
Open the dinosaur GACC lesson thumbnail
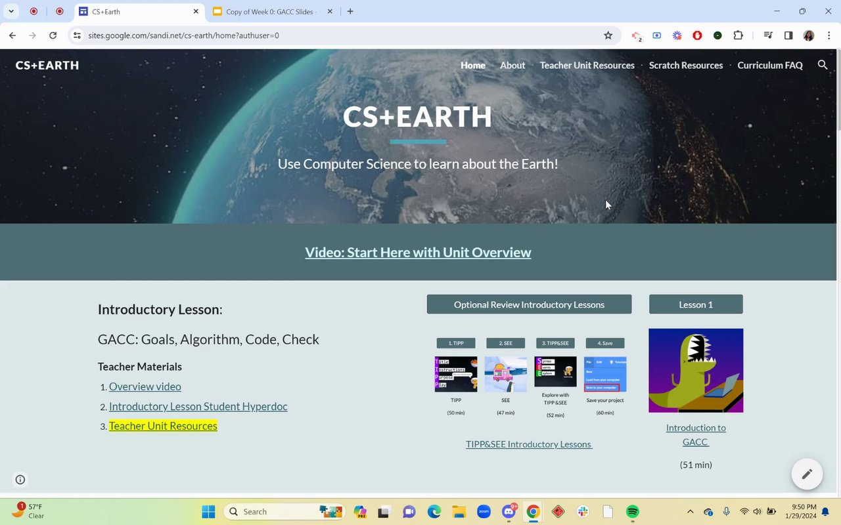(696, 371)
